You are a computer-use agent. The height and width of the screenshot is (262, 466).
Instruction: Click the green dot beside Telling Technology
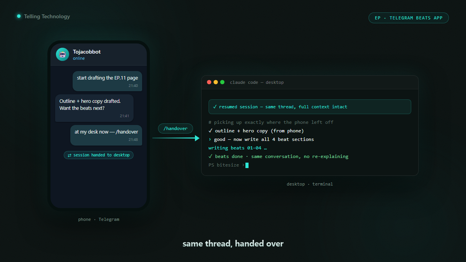(19, 16)
